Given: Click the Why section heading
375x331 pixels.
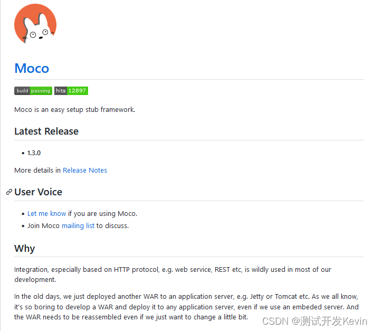Looking at the screenshot, I should click(24, 249).
